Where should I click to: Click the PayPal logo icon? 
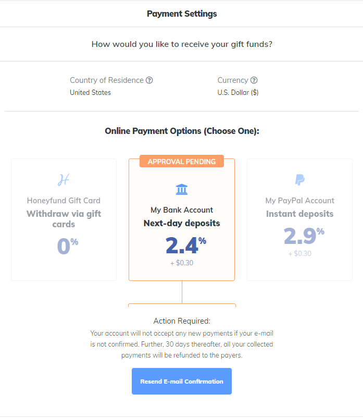pos(300,180)
